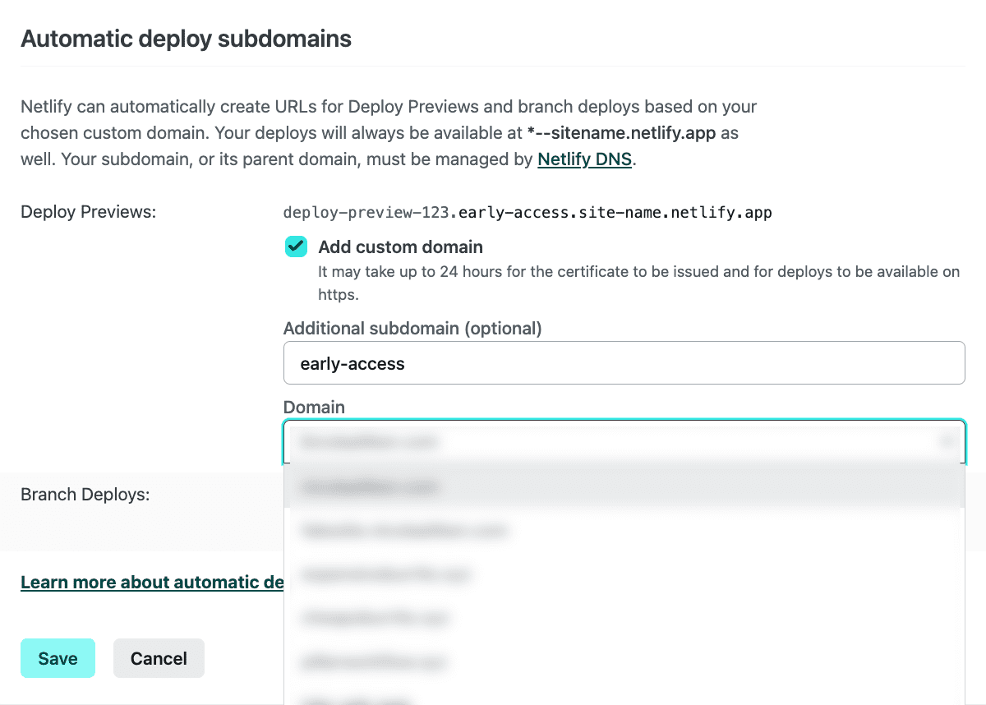Select the highlighted first domain option

point(624,486)
